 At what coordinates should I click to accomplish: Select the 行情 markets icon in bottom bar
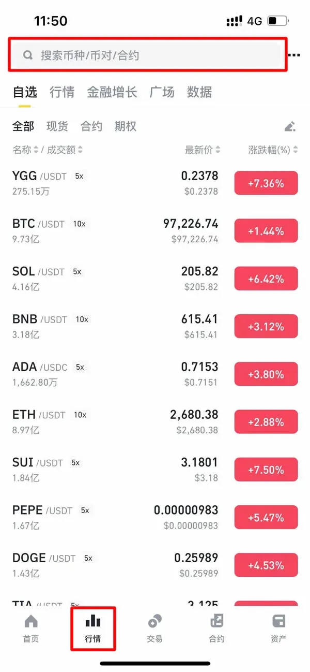click(x=93, y=627)
